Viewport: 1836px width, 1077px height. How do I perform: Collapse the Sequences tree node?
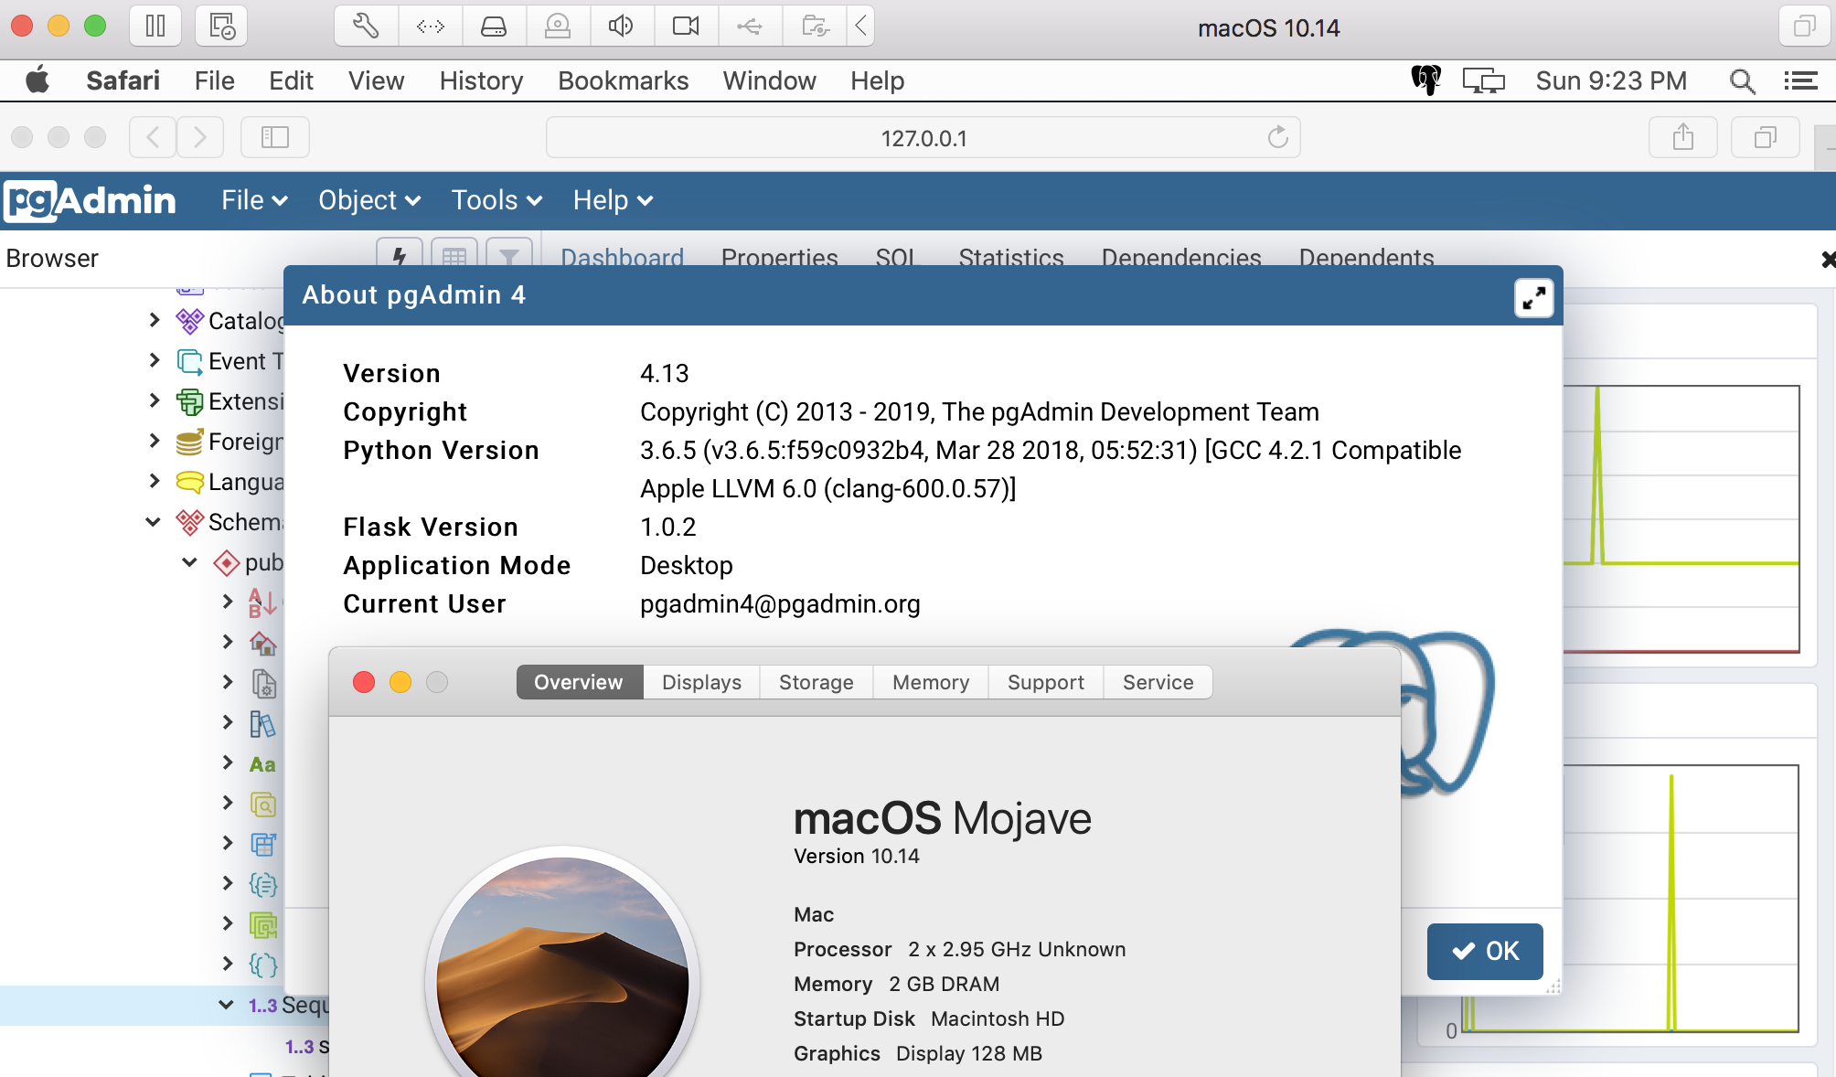[226, 1005]
